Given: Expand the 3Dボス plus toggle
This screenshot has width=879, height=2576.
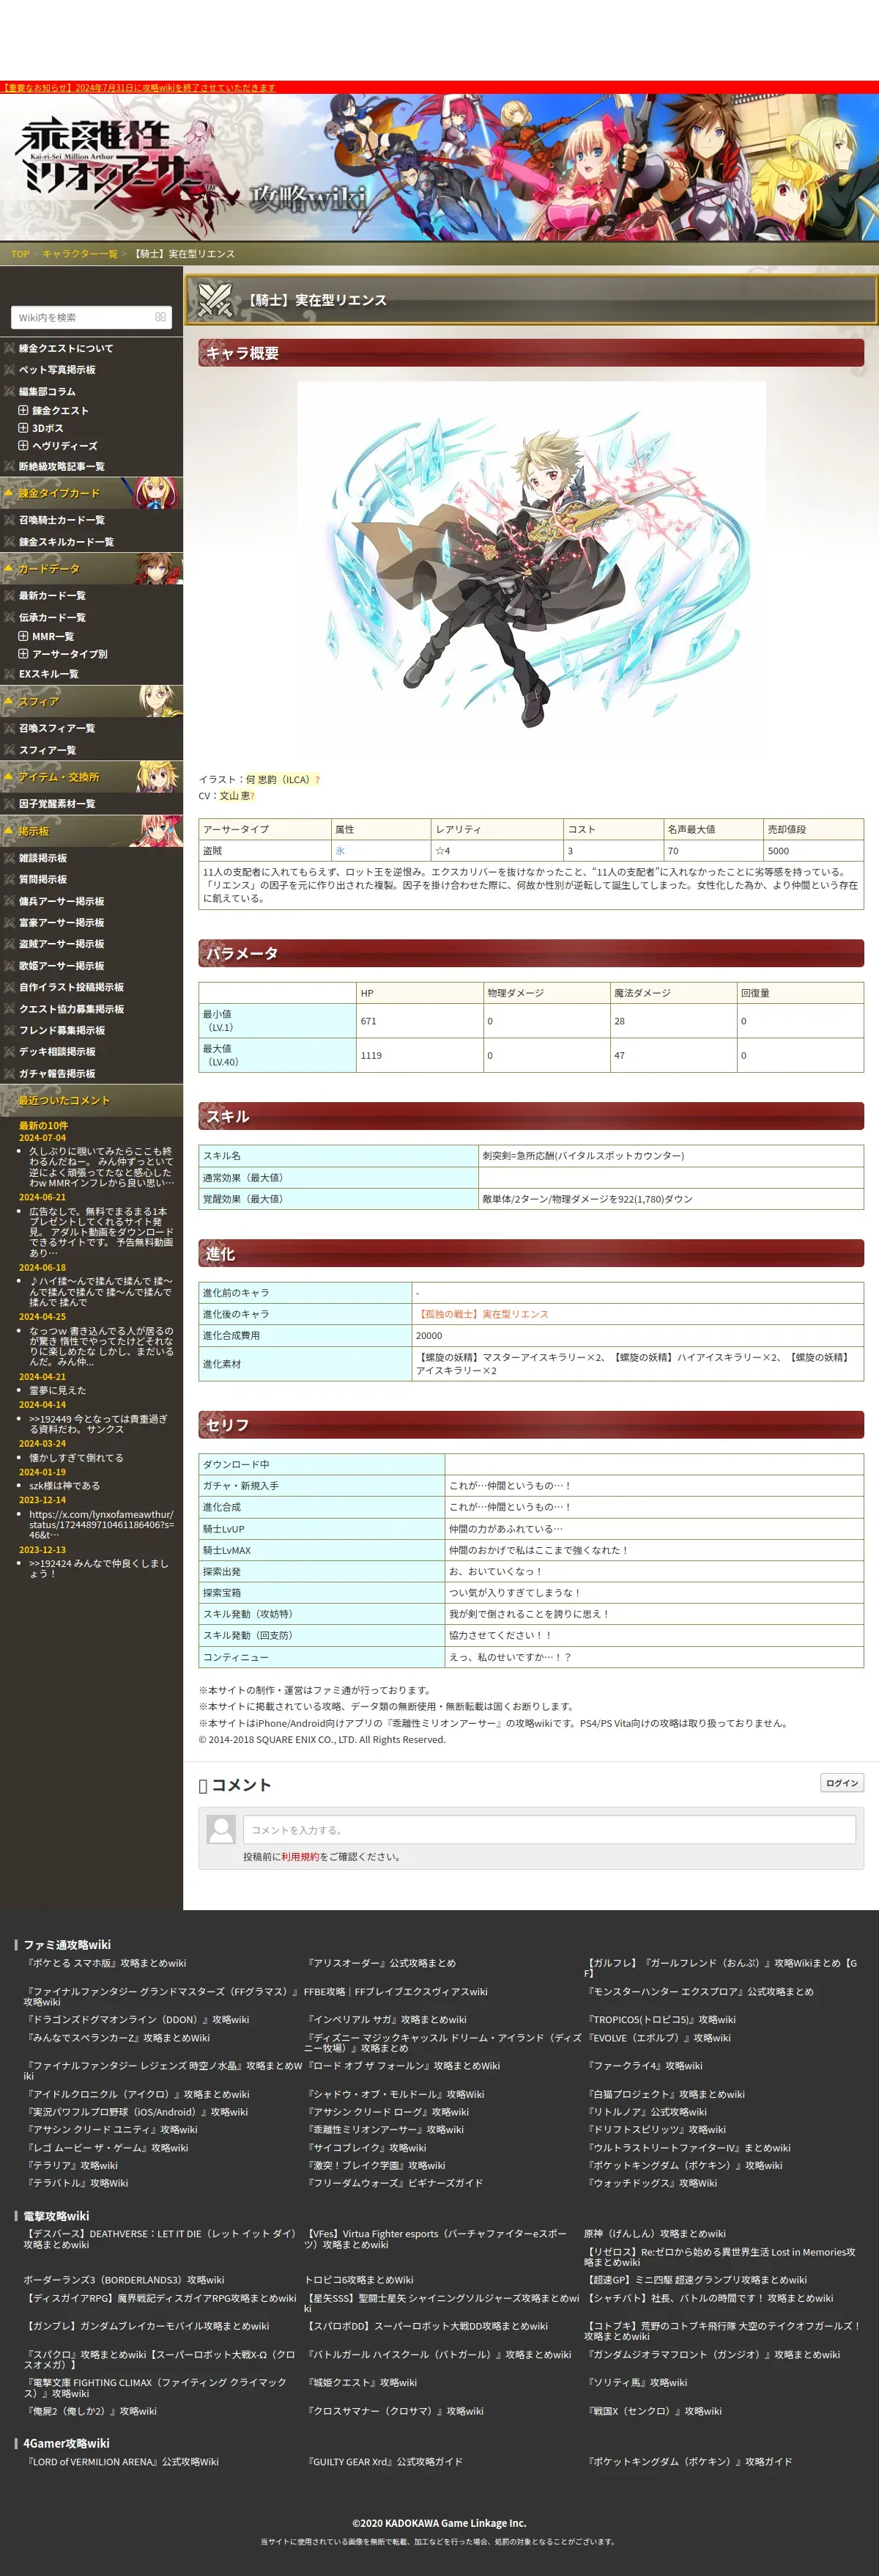Looking at the screenshot, I should pos(23,428).
